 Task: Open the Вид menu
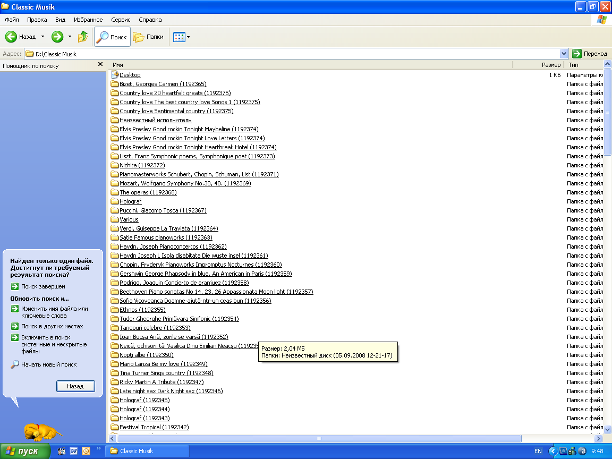[x=60, y=20]
